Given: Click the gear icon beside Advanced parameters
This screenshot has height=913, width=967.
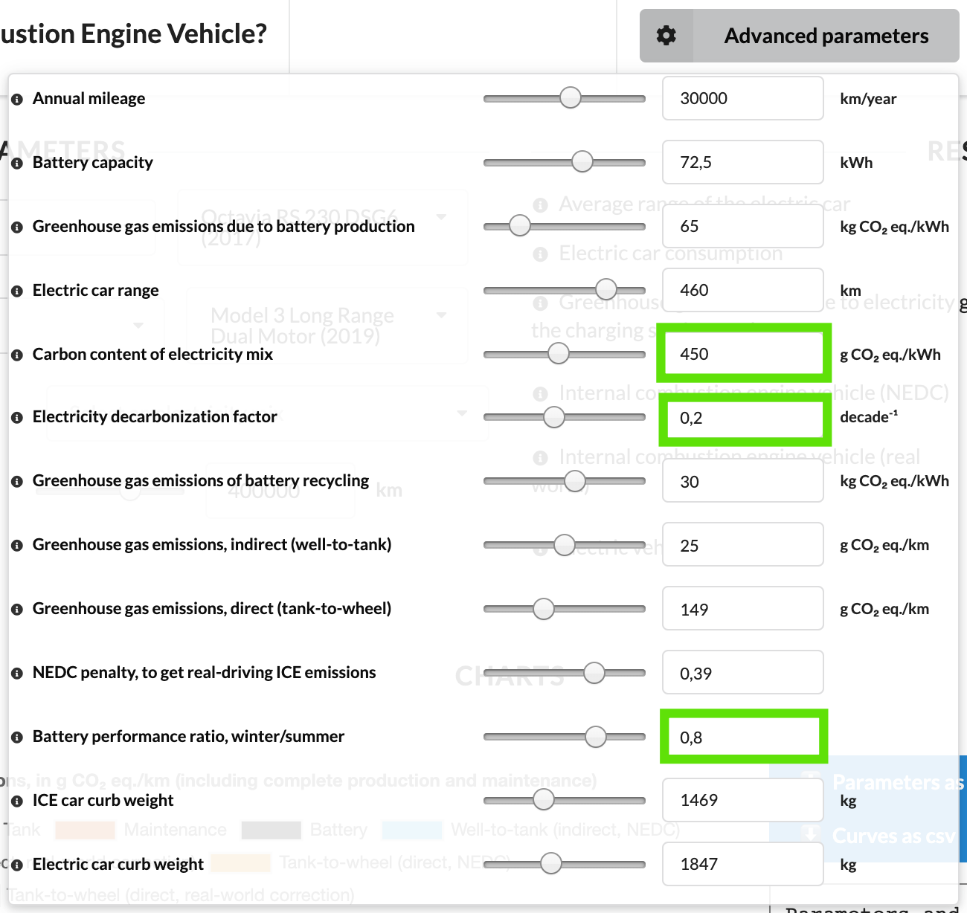Looking at the screenshot, I should pos(666,36).
